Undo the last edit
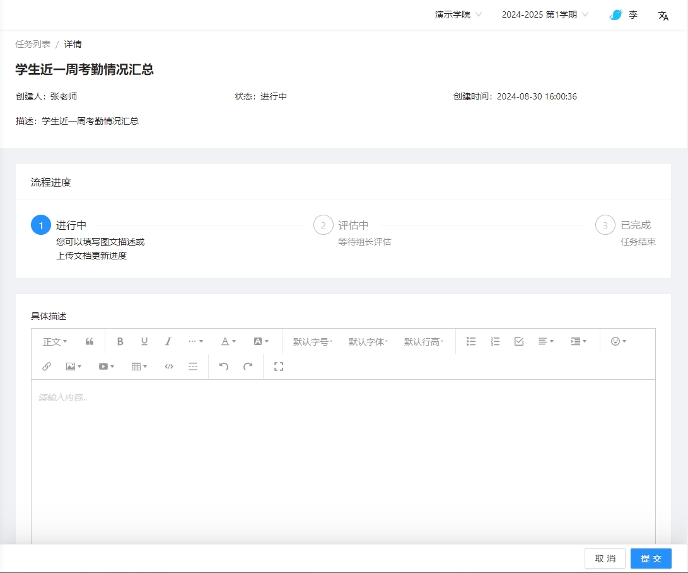 coord(224,366)
